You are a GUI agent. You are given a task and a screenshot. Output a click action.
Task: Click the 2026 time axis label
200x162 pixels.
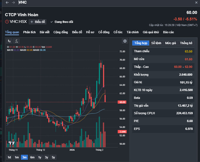click(x=72, y=150)
